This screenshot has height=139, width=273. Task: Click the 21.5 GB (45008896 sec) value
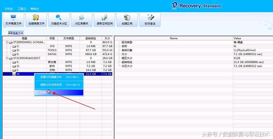pyautogui.click(x=249, y=62)
